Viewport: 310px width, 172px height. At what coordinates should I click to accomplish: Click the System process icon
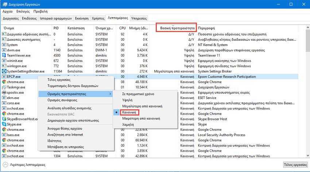coord(4,45)
